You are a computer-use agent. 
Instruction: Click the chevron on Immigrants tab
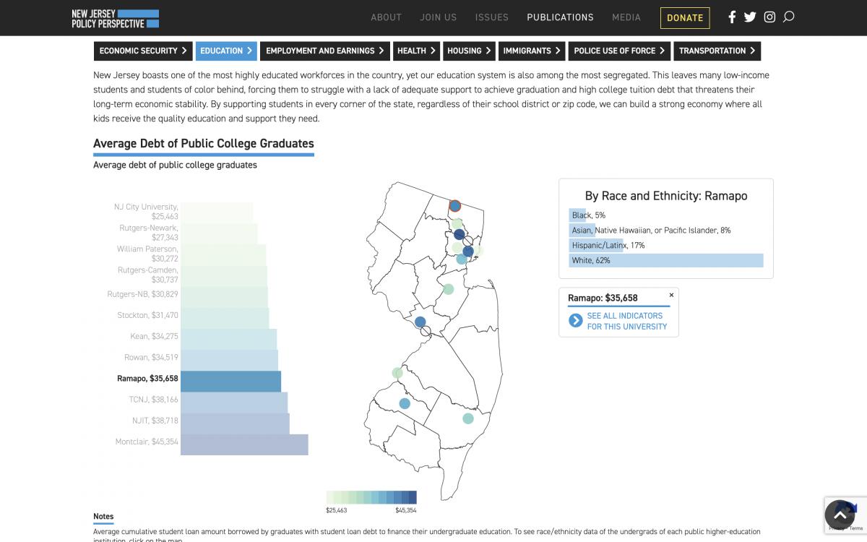[x=558, y=51]
